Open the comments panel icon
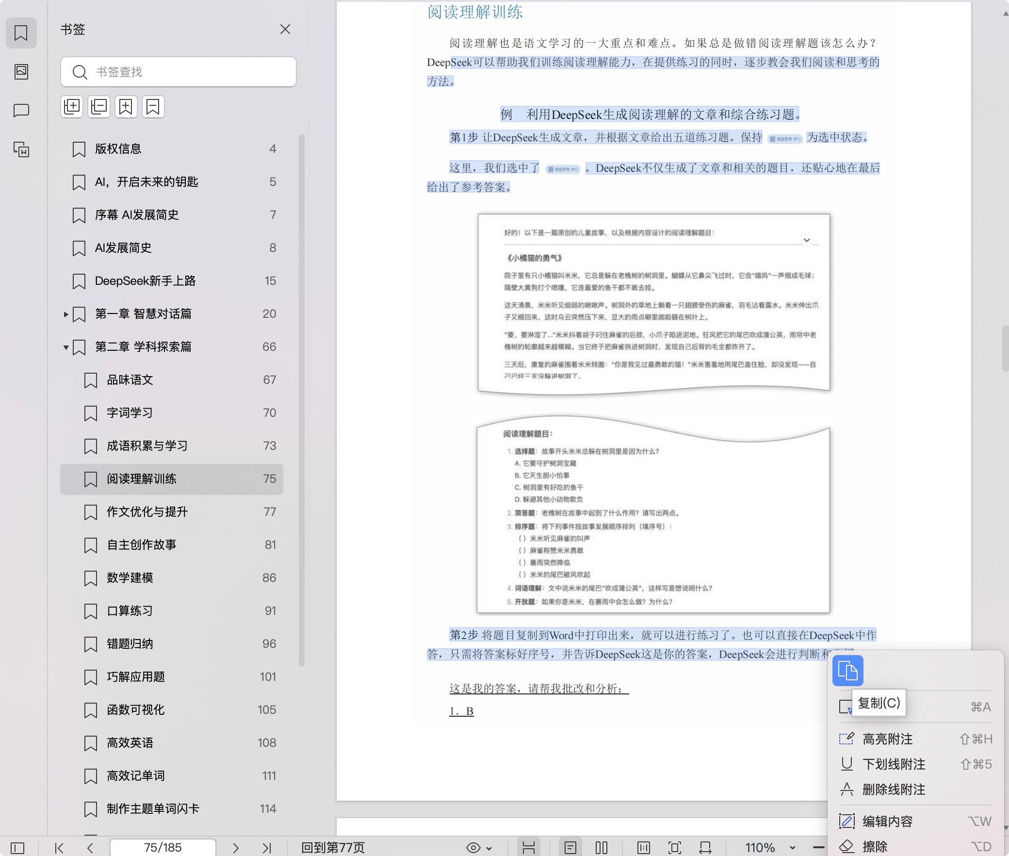 pyautogui.click(x=21, y=111)
